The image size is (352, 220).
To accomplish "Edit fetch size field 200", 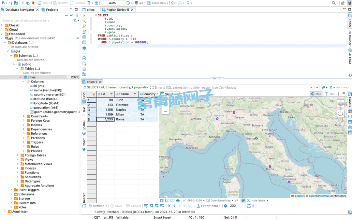I will pyautogui.click(x=237, y=206).
